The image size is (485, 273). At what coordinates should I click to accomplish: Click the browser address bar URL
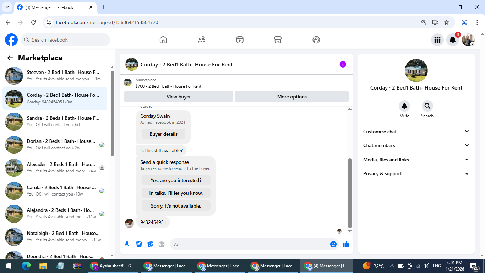click(107, 22)
